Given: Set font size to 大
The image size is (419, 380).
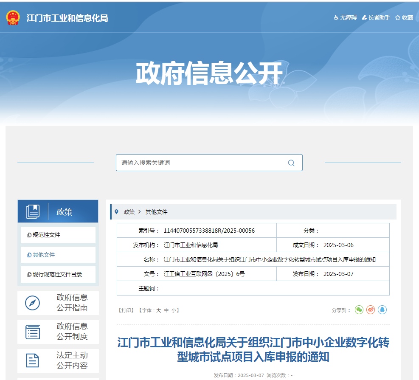Looking at the screenshot, I should coord(158,310).
